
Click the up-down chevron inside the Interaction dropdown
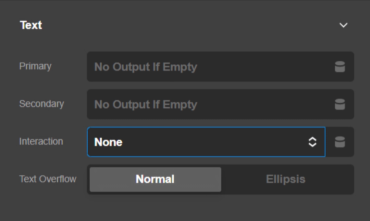point(312,142)
